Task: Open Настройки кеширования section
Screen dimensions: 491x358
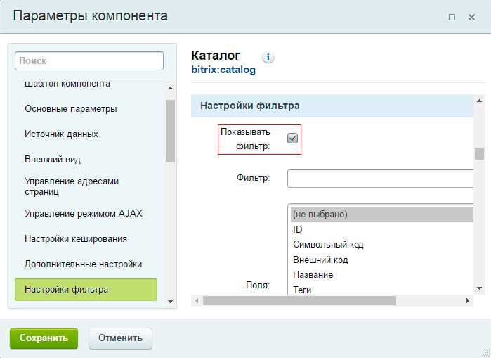Action: pos(76,239)
